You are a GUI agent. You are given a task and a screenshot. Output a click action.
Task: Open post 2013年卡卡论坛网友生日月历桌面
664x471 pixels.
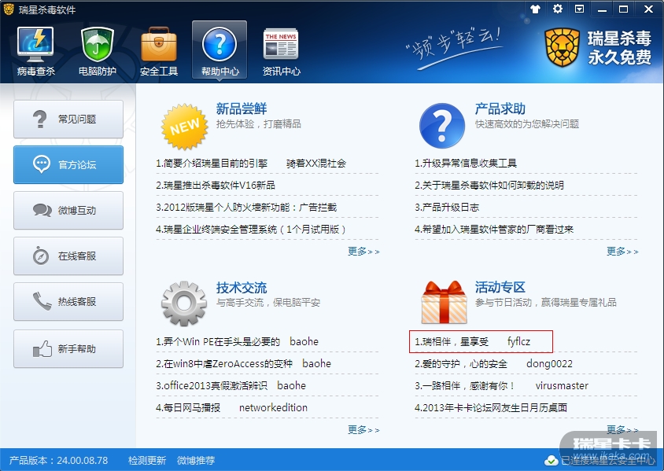[x=491, y=407]
